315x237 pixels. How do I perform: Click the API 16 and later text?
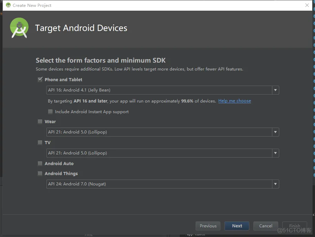pyautogui.click(x=90, y=101)
